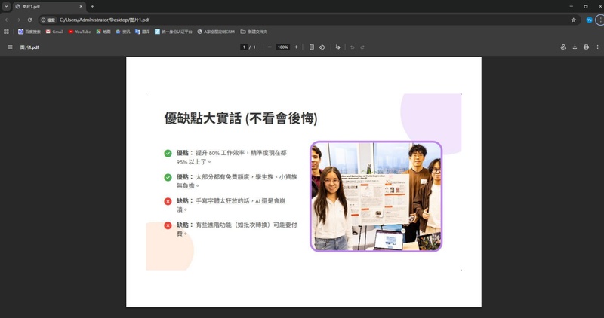Open the 百度搜索 bookmark
This screenshot has width=604, height=318.
pyautogui.click(x=29, y=32)
